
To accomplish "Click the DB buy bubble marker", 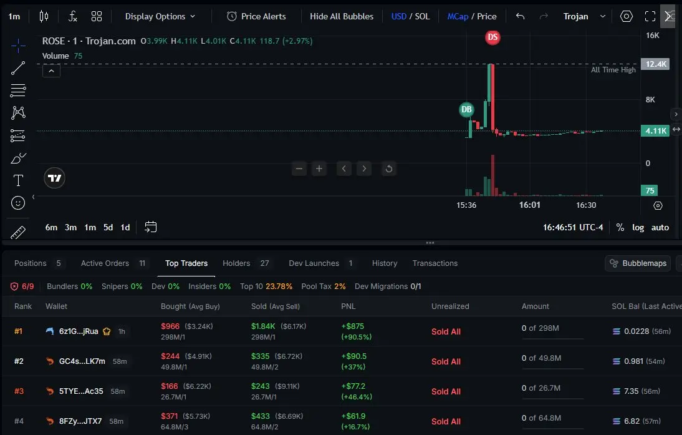I will 466,109.
